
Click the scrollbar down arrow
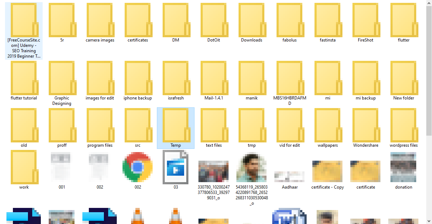coord(428,220)
